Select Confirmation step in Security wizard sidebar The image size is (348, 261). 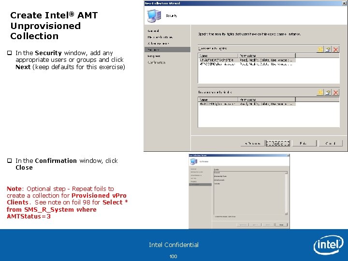(157, 62)
